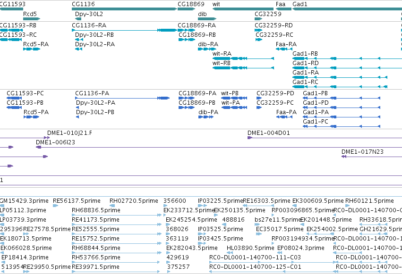Image resolution: width=402 pixels, height=274 pixels.
Task: Select the CG1136-RA transcript label
Action: point(89,25)
